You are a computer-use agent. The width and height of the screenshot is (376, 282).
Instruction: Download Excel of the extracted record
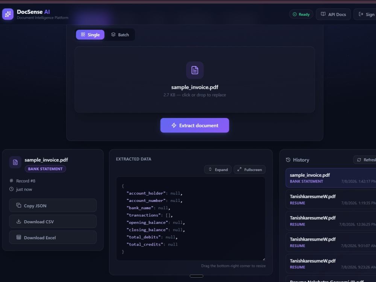click(53, 237)
